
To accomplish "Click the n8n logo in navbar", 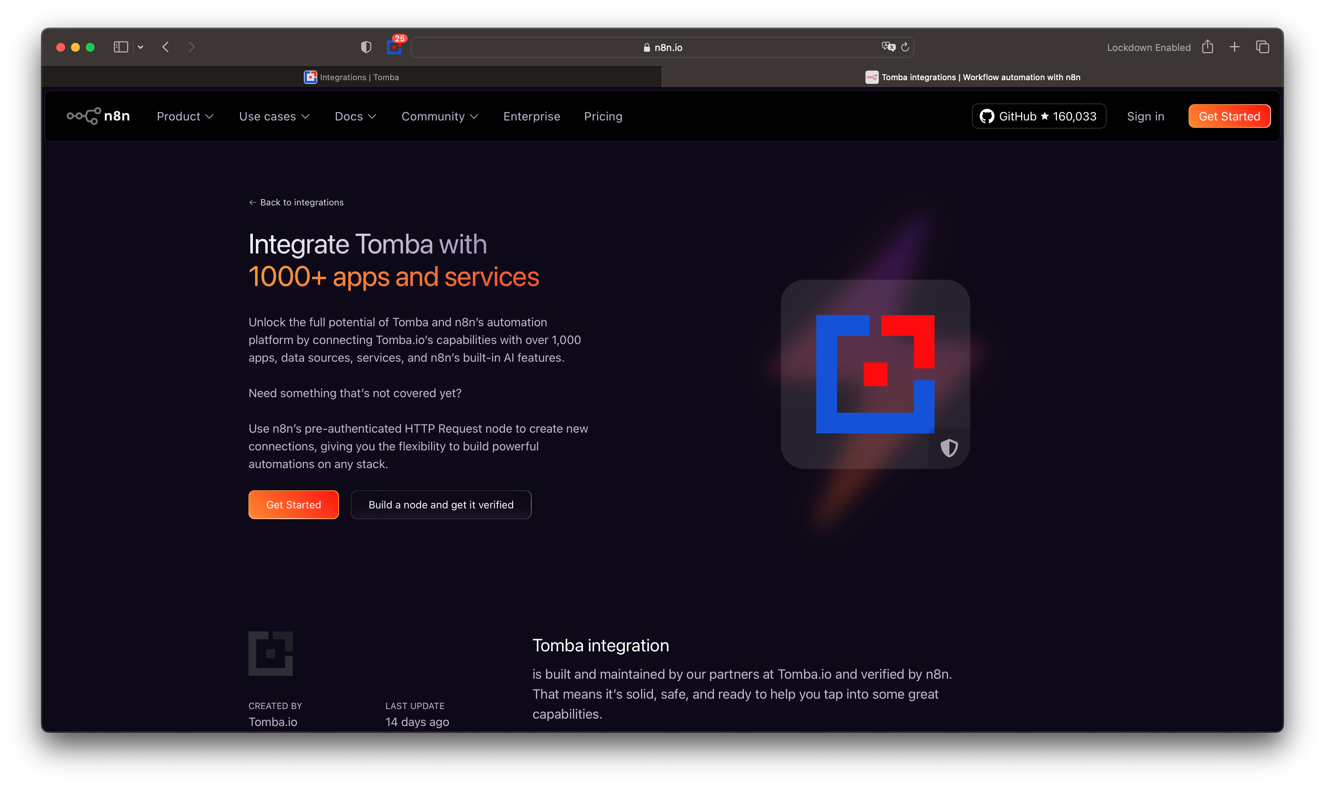I will click(98, 116).
